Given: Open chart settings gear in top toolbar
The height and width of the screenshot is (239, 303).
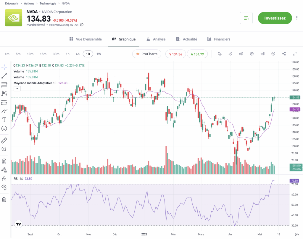Looking at the screenshot, I should coord(252,54).
